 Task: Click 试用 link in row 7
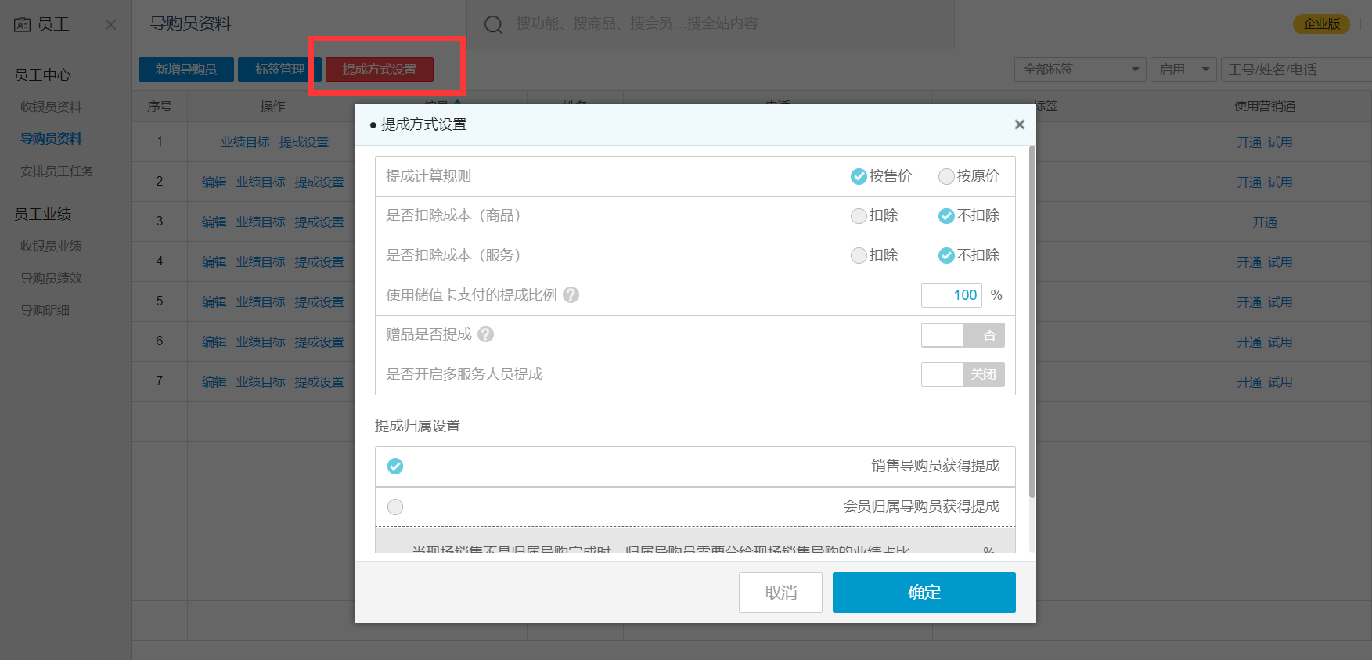pyautogui.click(x=1280, y=382)
